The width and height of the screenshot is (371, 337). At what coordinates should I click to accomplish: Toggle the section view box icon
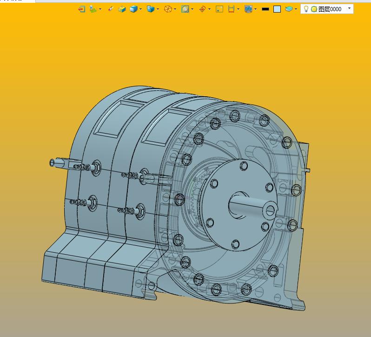point(185,9)
